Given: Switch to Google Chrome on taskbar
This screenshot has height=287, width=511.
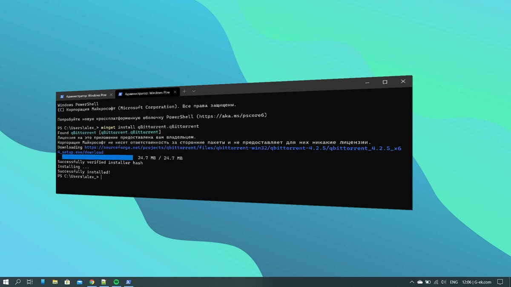Looking at the screenshot, I should click(x=92, y=282).
